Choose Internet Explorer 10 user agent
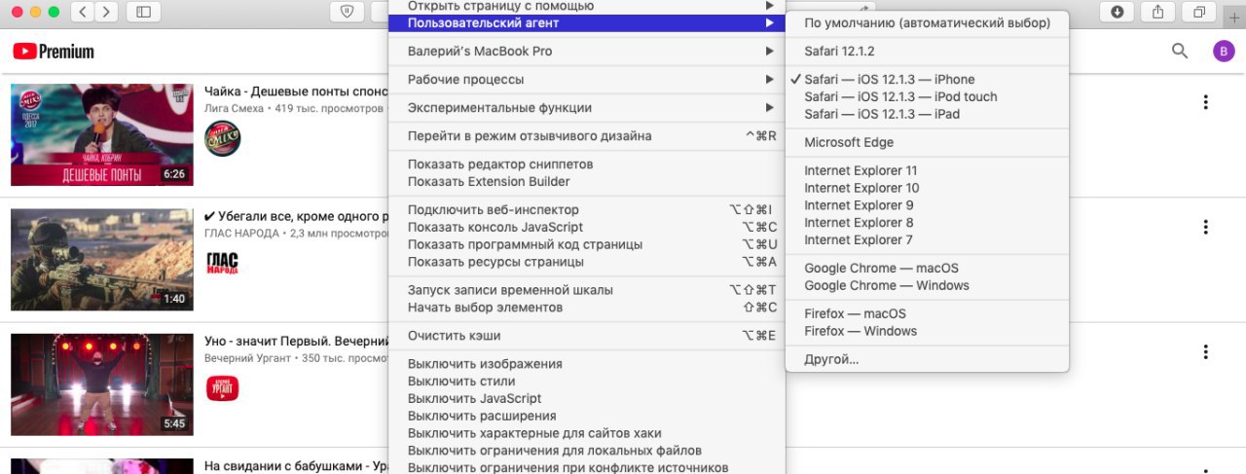1246x474 pixels. [x=927, y=189]
